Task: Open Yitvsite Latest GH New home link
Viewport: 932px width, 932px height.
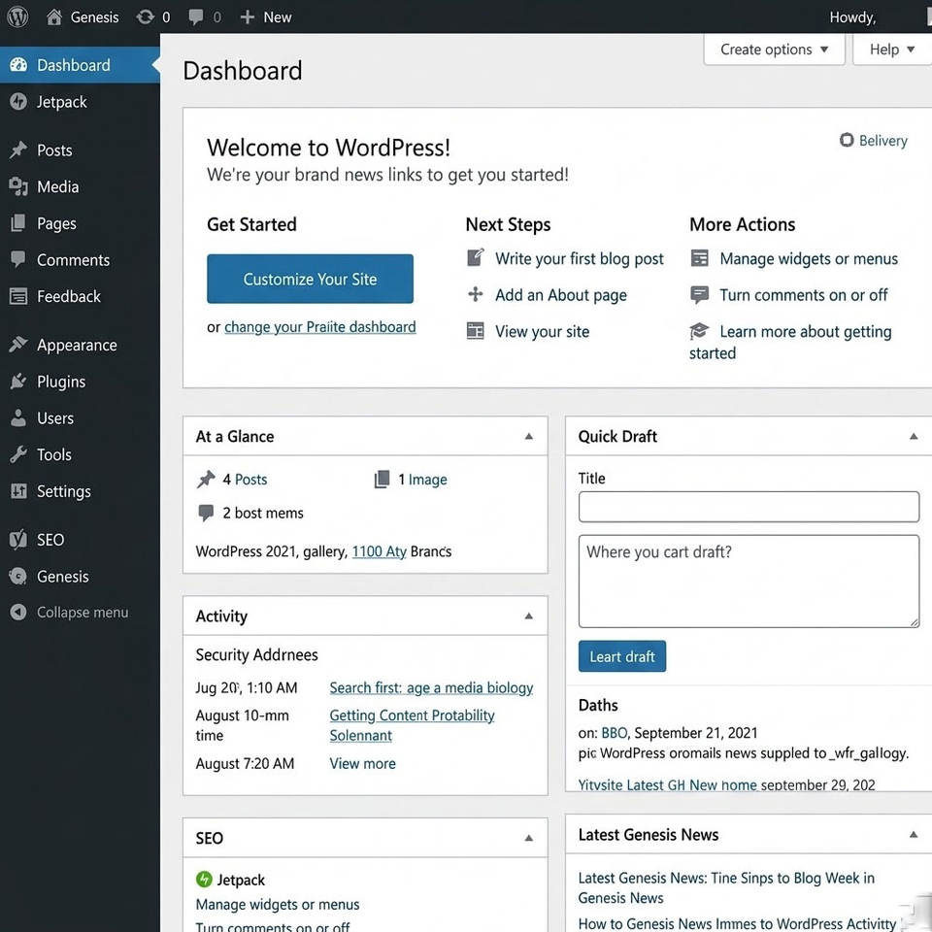Action: (x=667, y=784)
